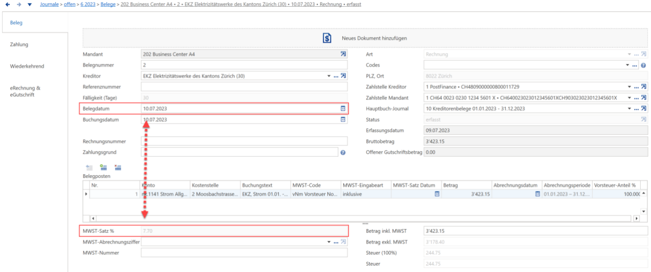Click the third Belegposten toolbar icon
651x272 pixels.
[118, 167]
